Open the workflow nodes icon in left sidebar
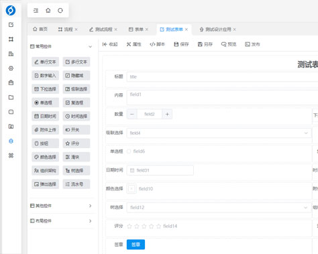The width and height of the screenshot is (318, 254). click(11, 39)
